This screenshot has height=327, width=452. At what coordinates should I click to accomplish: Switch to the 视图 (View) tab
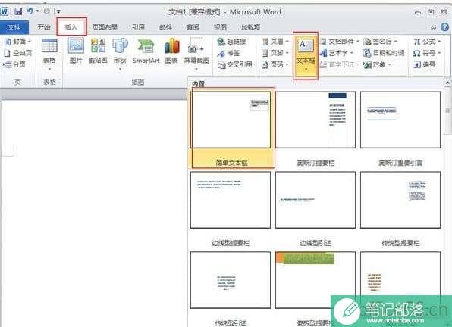click(220, 27)
